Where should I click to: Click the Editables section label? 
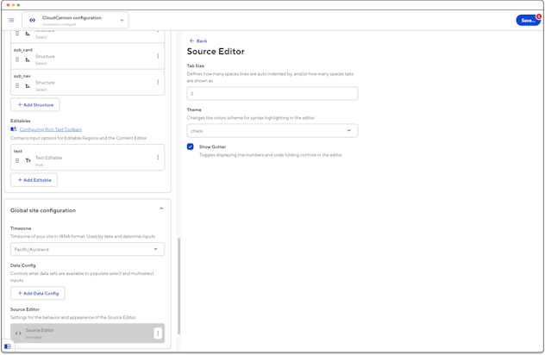[x=20, y=121]
